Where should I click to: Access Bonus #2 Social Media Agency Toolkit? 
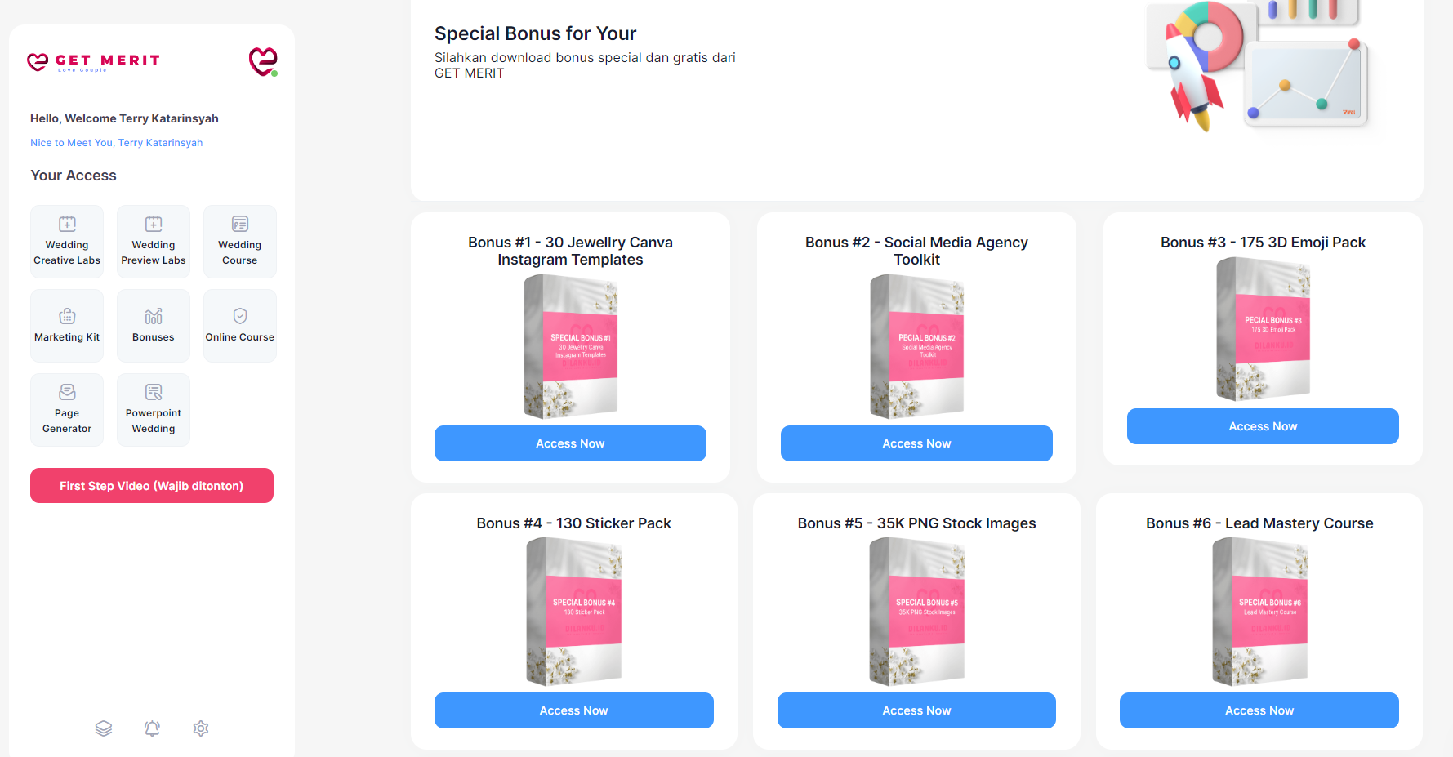point(916,443)
